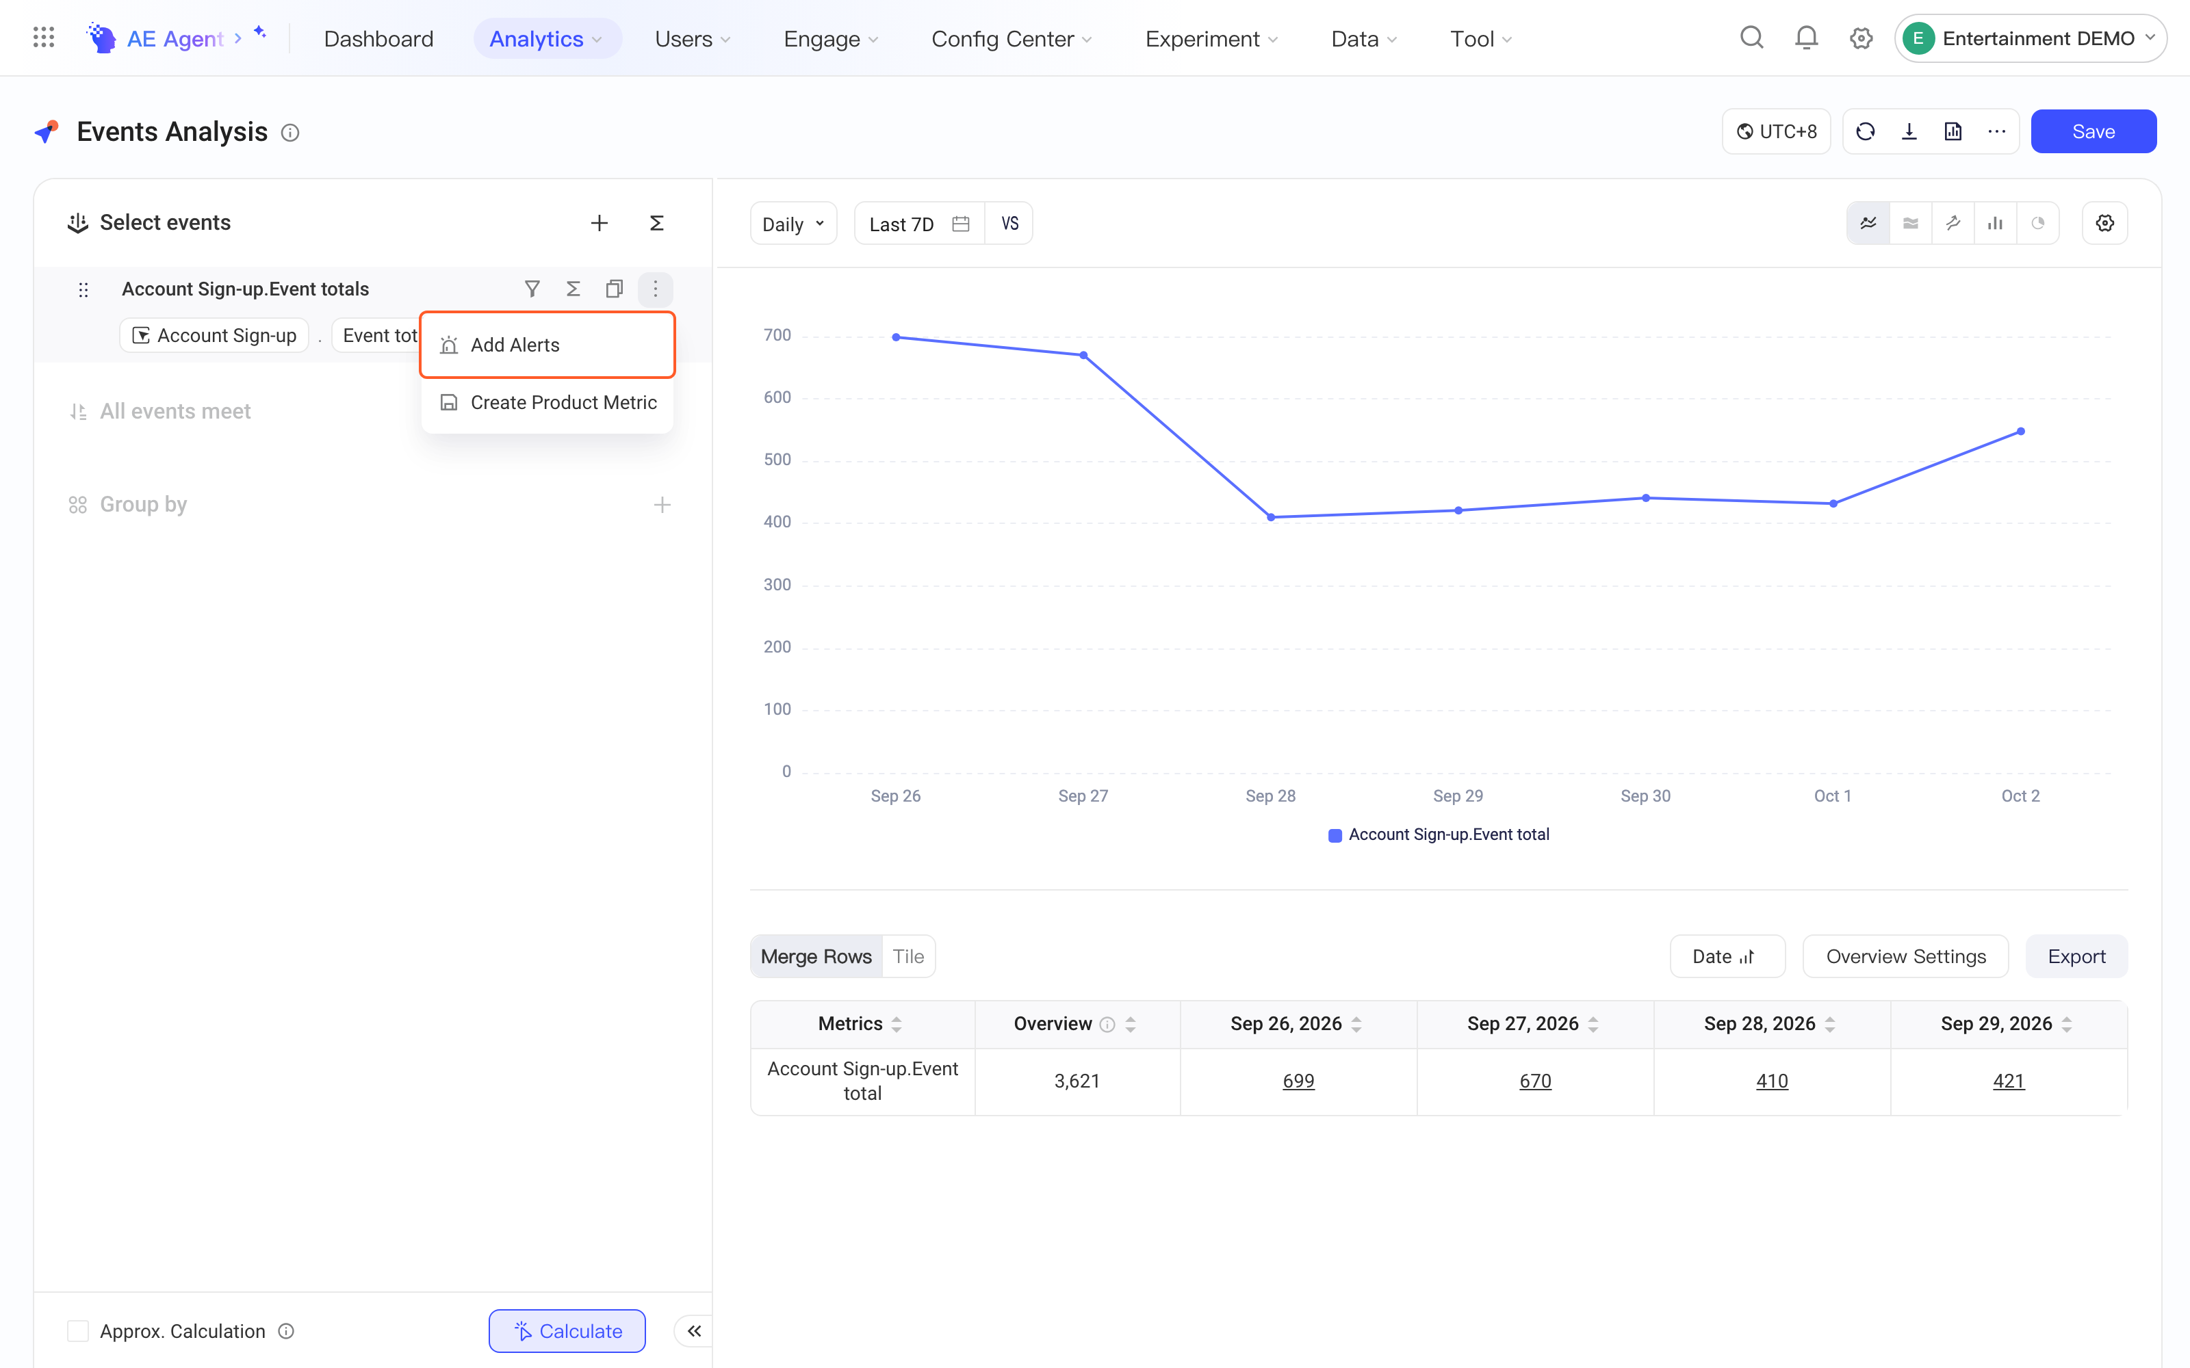Viewport: 2190px width, 1368px height.
Task: Select Merge Rows table view
Action: [816, 956]
